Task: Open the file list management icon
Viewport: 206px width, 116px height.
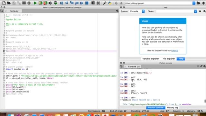Action: [24, 3]
